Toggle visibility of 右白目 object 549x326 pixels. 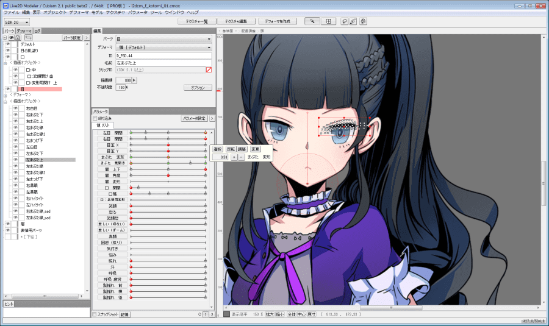tap(15, 108)
